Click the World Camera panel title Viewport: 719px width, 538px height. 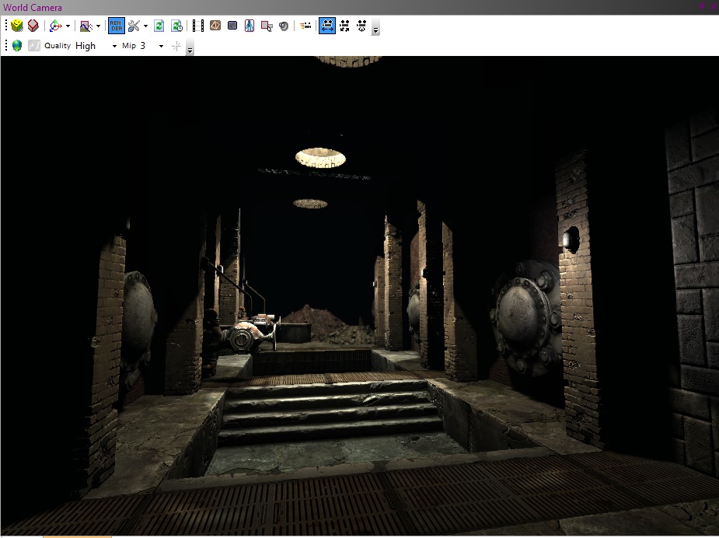coord(33,7)
